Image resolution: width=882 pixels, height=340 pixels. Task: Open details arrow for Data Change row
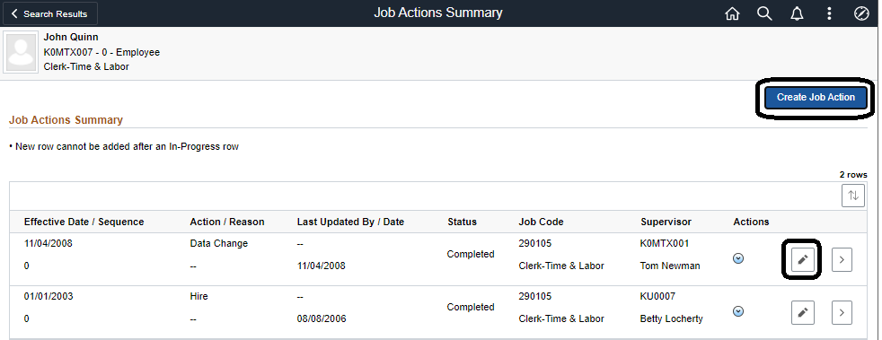[842, 259]
